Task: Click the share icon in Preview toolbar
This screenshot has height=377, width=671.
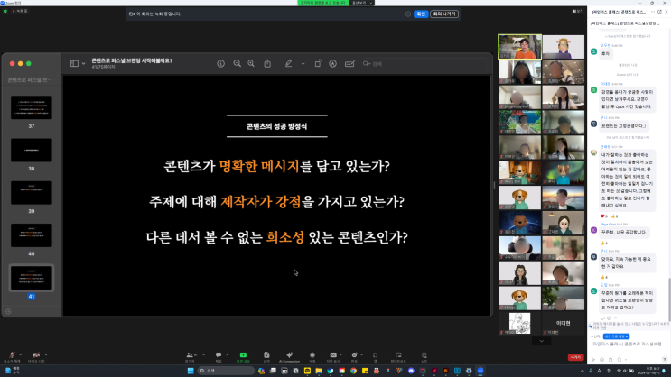Action: click(x=267, y=64)
